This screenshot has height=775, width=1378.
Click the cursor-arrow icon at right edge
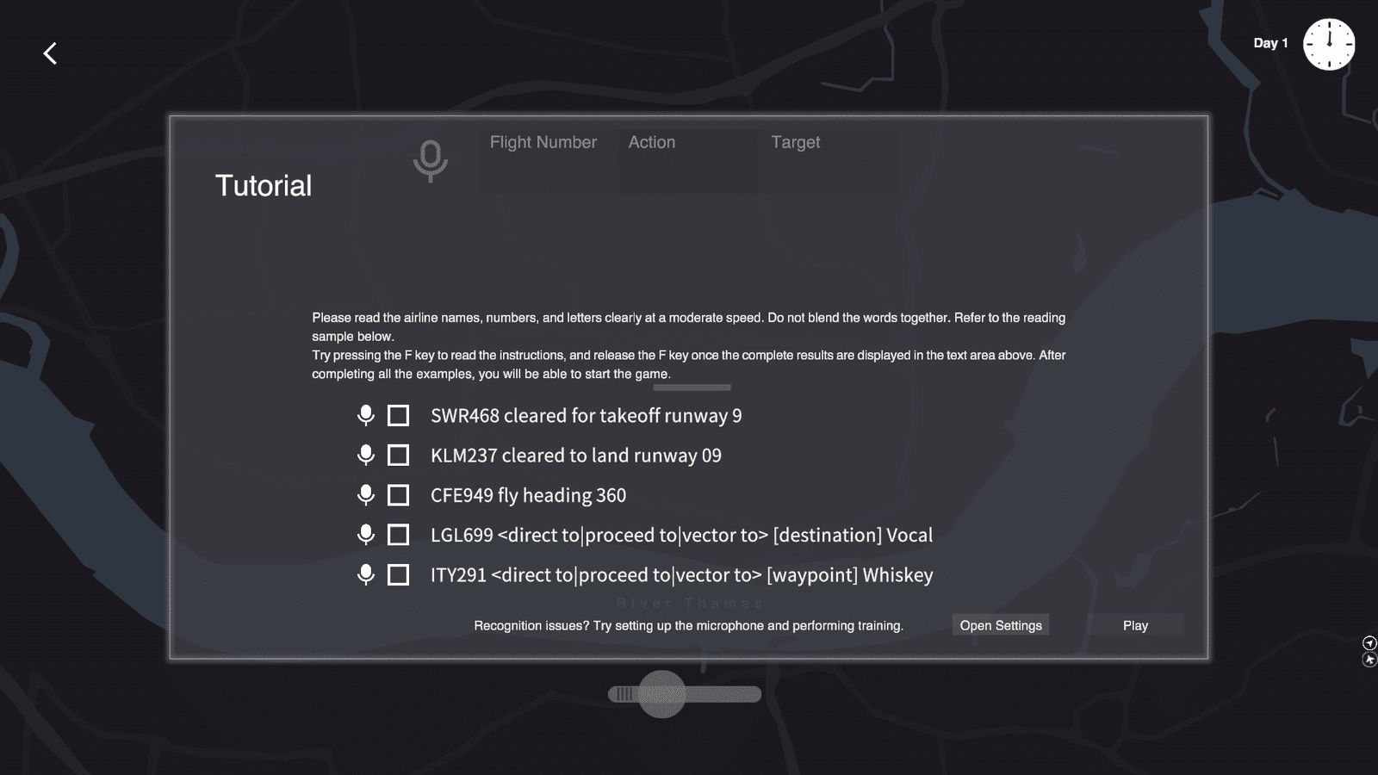[1369, 660]
